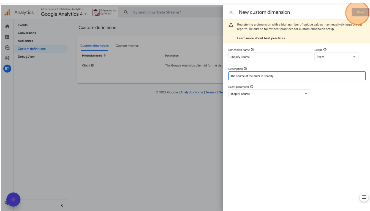This screenshot has width=370, height=211.
Task: Open DebugView in the side menu
Action: tap(26, 57)
